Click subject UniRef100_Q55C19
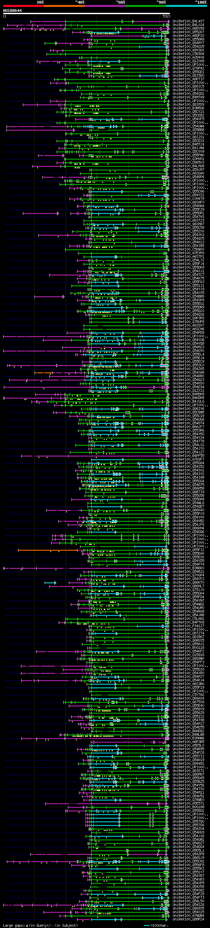The width and height of the screenshot is (210, 928). (188, 416)
